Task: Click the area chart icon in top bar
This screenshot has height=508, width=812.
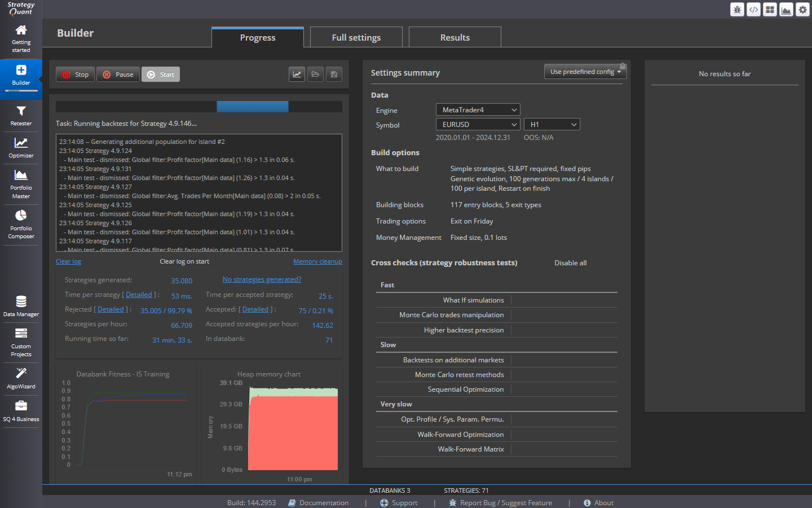Action: pyautogui.click(x=786, y=10)
